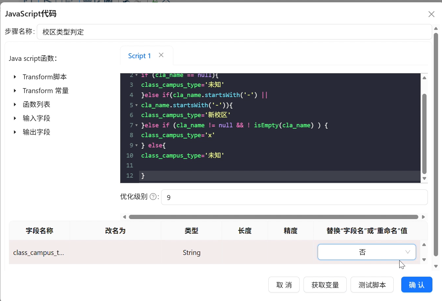Viewport: 442px width, 301px height.
Task: Click the code editor vertical scrollbar thumb
Action: pos(424,134)
